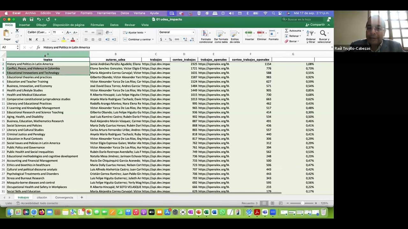
Task: Toggle italic K formatting
Action: [x=37, y=39]
